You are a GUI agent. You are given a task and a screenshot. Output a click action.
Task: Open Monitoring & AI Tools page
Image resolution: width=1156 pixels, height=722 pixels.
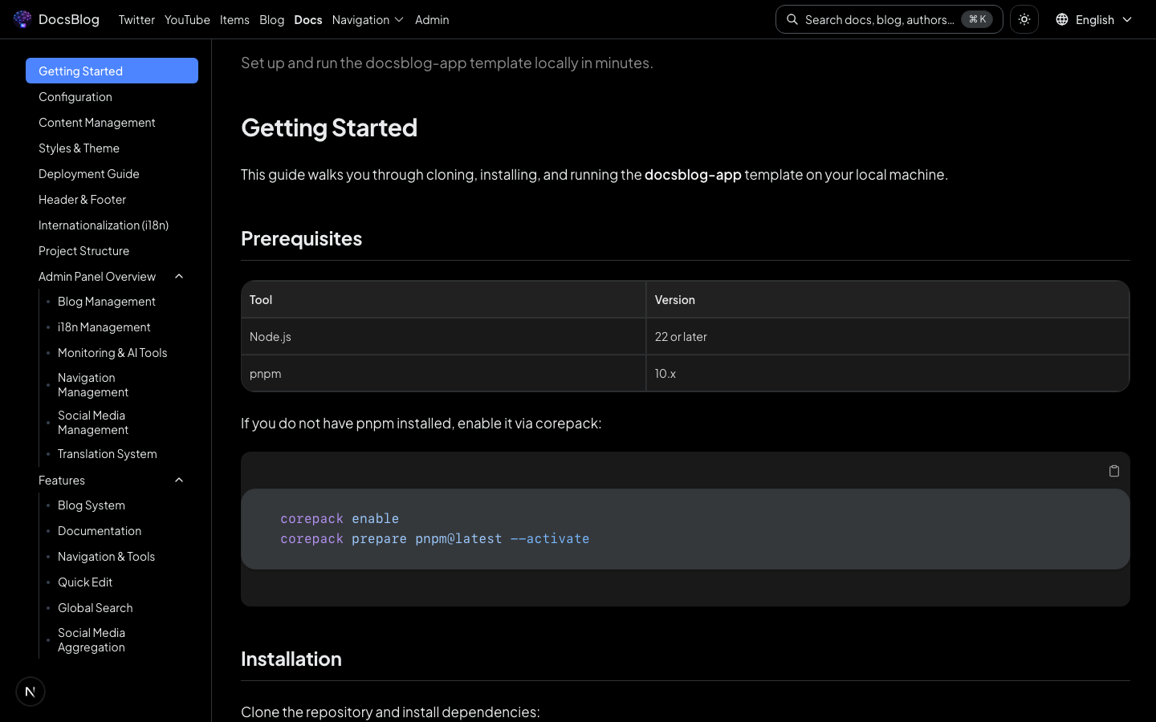tap(112, 353)
